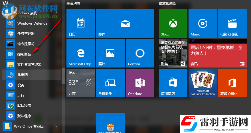Click the W letter section header
Viewport: 251px width, 133px height.
(x=5, y=3)
